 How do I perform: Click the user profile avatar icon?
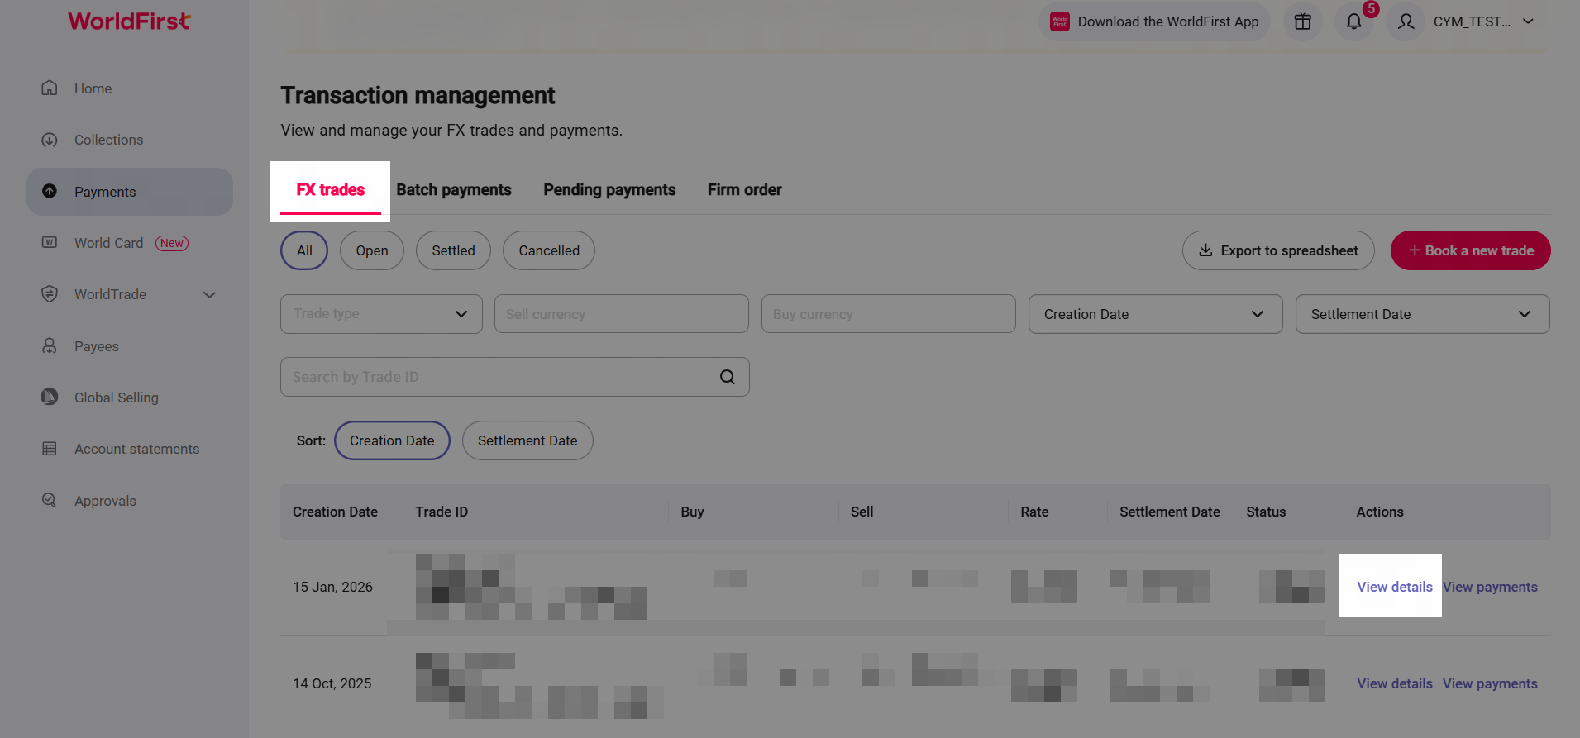[x=1406, y=21]
